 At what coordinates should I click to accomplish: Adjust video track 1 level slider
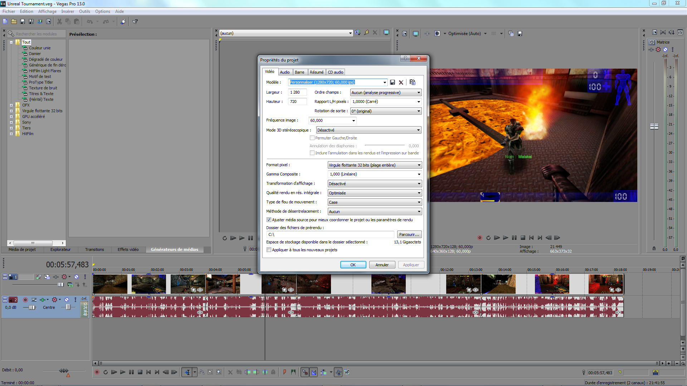(61, 285)
